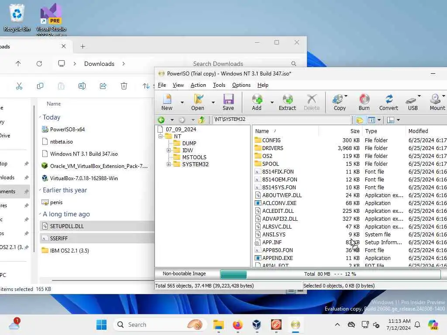Sort by the Type column header
Screen dimensions: 447x335
click(x=384, y=131)
